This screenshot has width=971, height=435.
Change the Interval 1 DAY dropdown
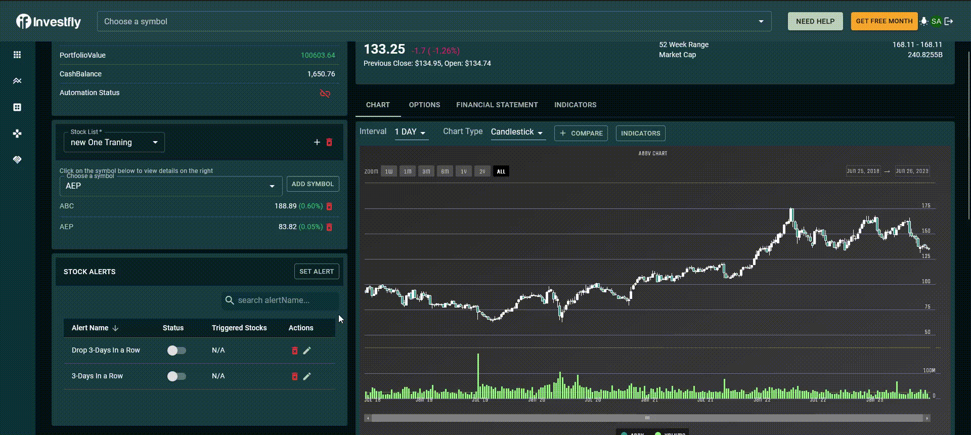(412, 132)
